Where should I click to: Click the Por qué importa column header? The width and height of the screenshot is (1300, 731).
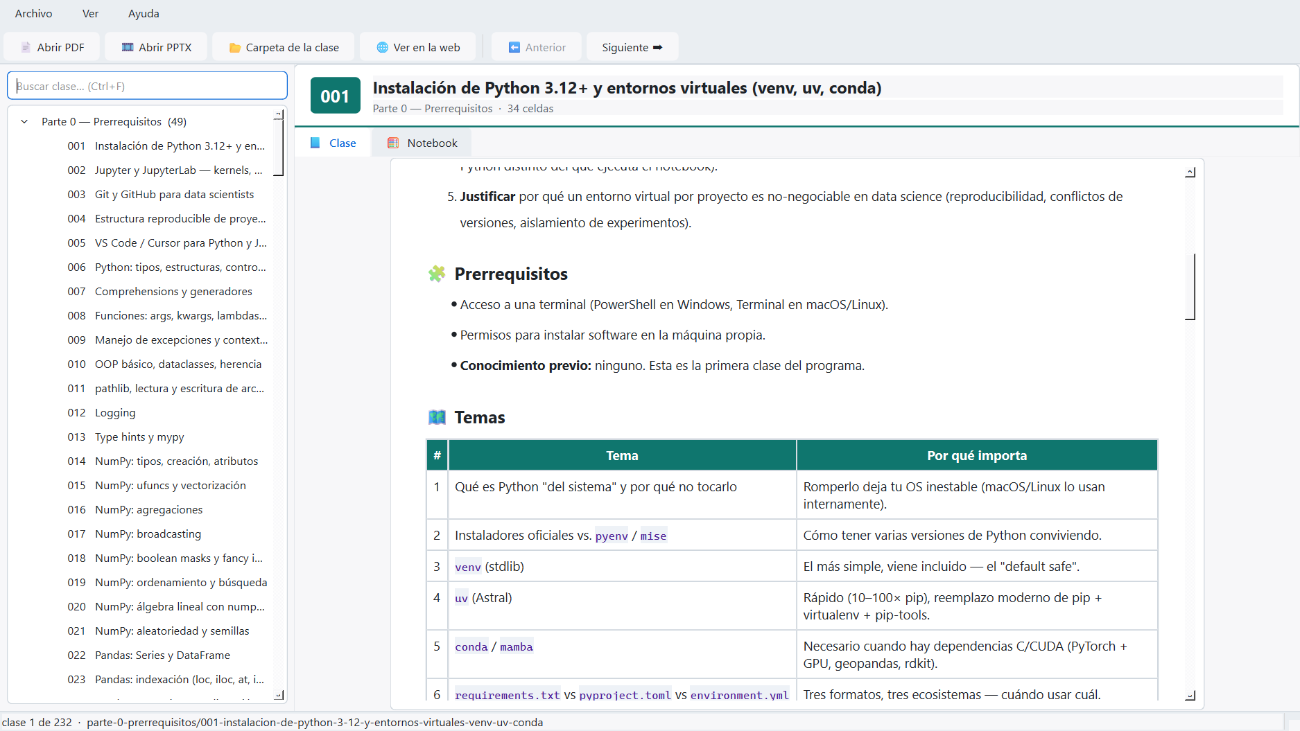(x=977, y=455)
